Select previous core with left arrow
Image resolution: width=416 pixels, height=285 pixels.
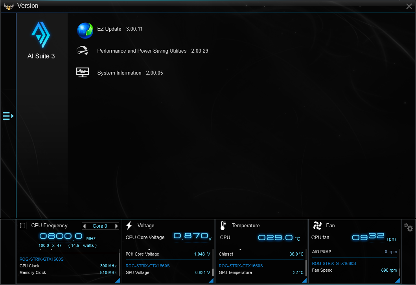tap(85, 226)
